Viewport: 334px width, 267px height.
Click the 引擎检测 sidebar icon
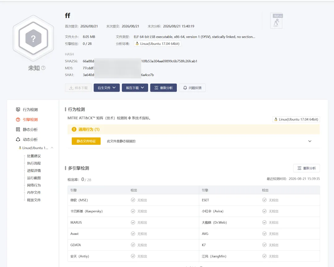click(x=18, y=119)
